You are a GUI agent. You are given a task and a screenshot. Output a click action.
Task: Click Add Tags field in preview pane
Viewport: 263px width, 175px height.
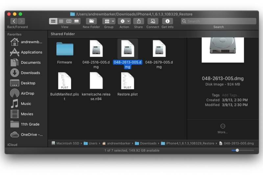(231, 95)
